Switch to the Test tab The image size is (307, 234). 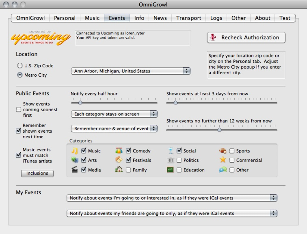[285, 18]
